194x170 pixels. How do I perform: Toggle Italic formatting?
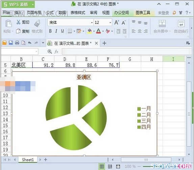[x=56, y=31]
